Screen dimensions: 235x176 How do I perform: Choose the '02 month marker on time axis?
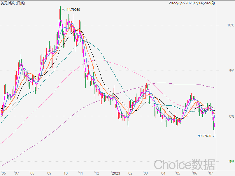(129, 173)
